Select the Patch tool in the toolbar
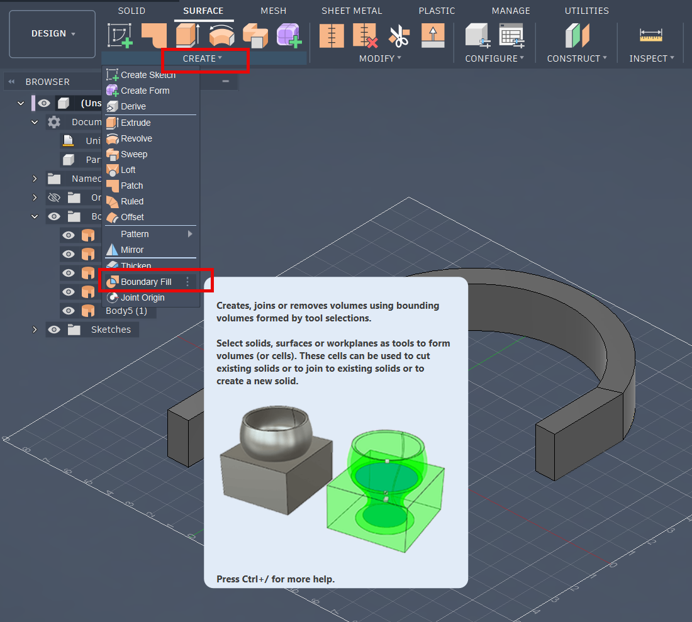Viewport: 692px width, 622px height. pos(154,35)
